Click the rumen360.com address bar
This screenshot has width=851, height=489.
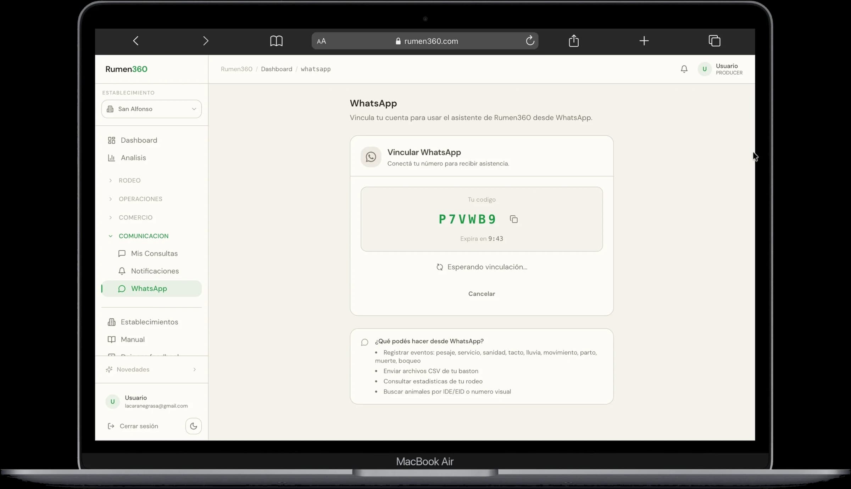pyautogui.click(x=425, y=41)
